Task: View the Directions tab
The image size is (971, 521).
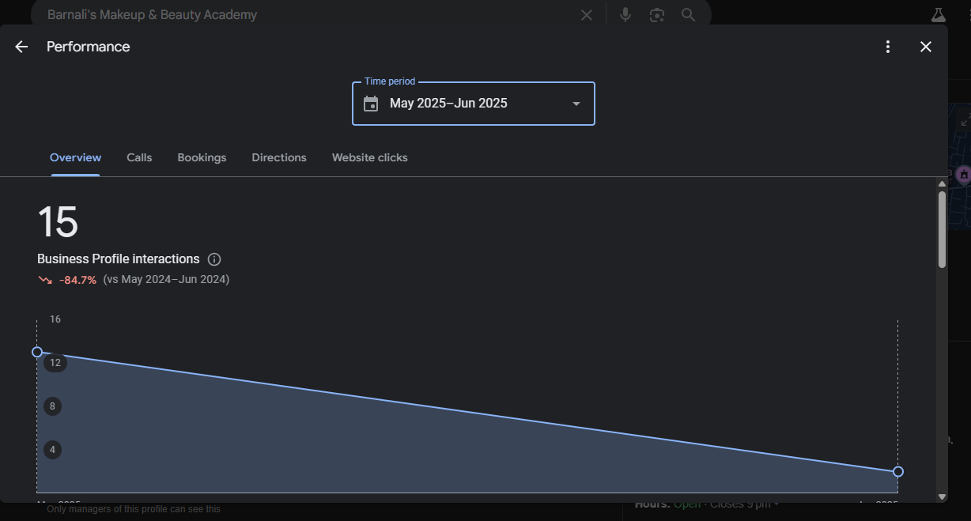Action: 279,157
